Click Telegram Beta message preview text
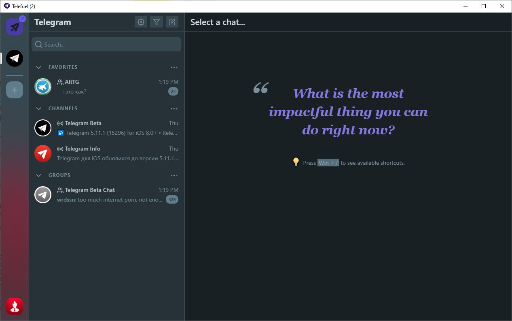The height and width of the screenshot is (321, 512). click(x=118, y=133)
